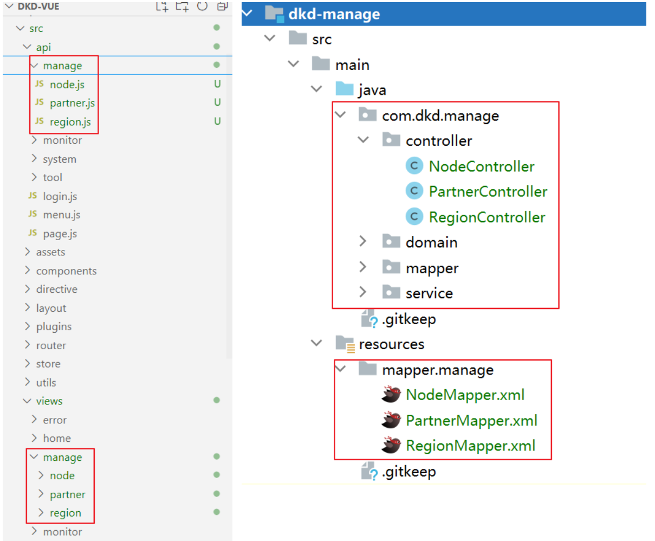Image resolution: width=655 pixels, height=541 pixels.
Task: Select the PartnerController class name
Action: (x=488, y=191)
